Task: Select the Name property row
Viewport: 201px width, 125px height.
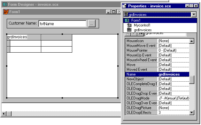Action: (x=157, y=74)
